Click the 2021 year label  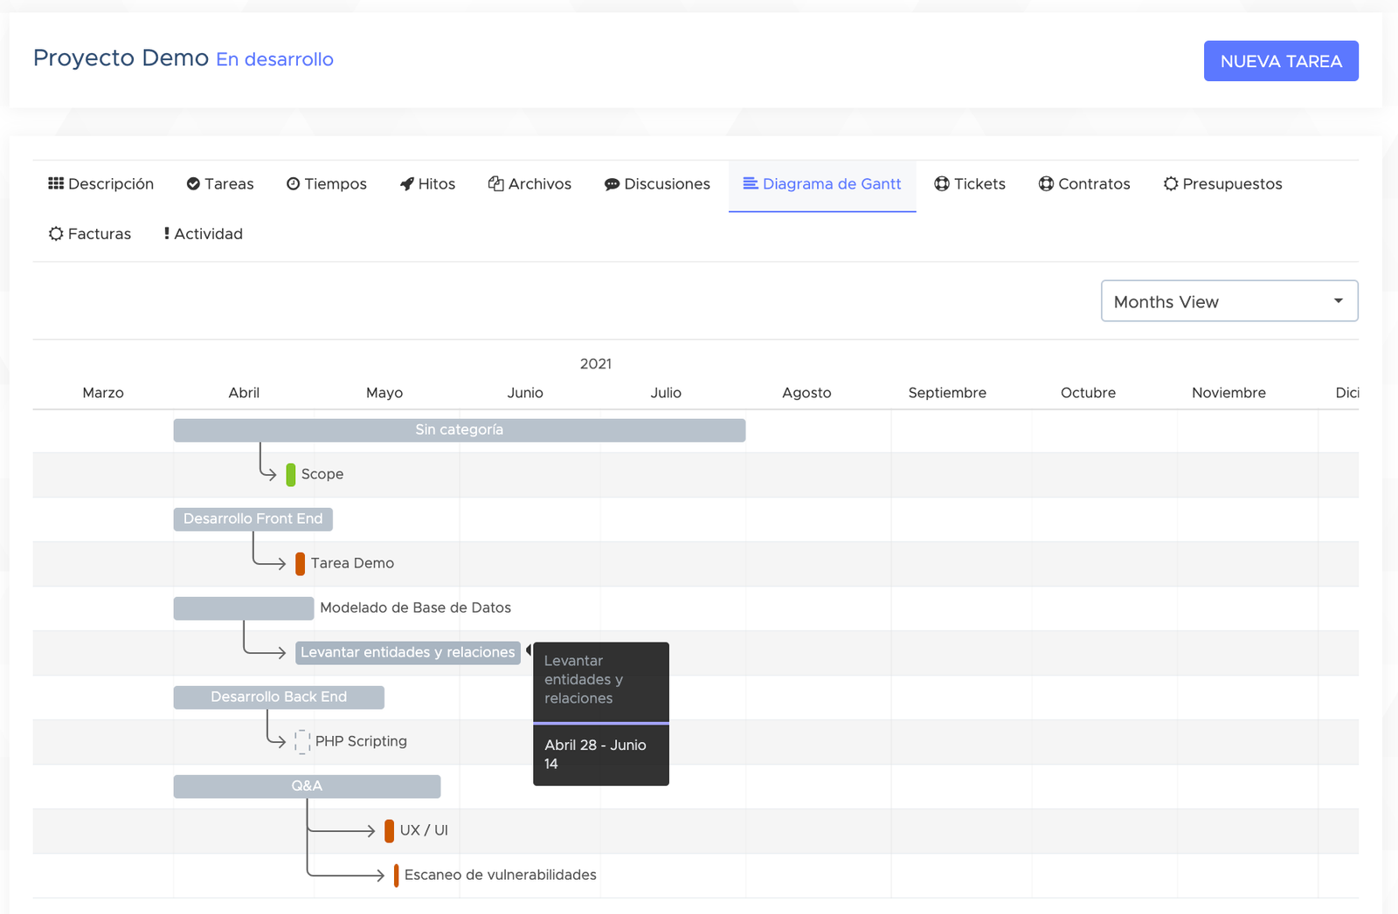coord(596,364)
